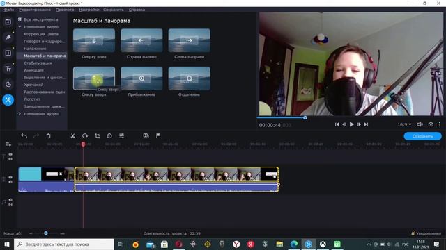Screen dimensions: 446x250
Task: Mute the video track audio
Action: click(10, 182)
